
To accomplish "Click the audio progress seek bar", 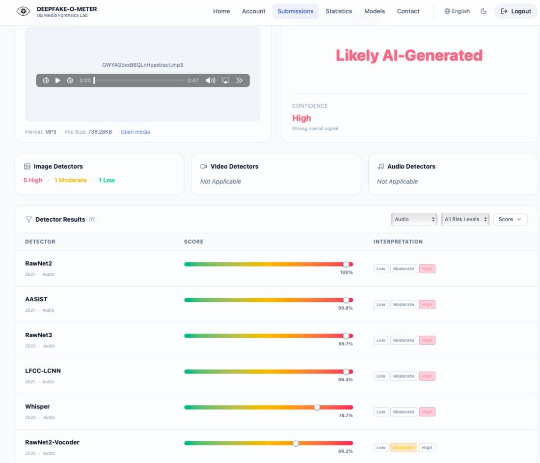I will pos(139,80).
